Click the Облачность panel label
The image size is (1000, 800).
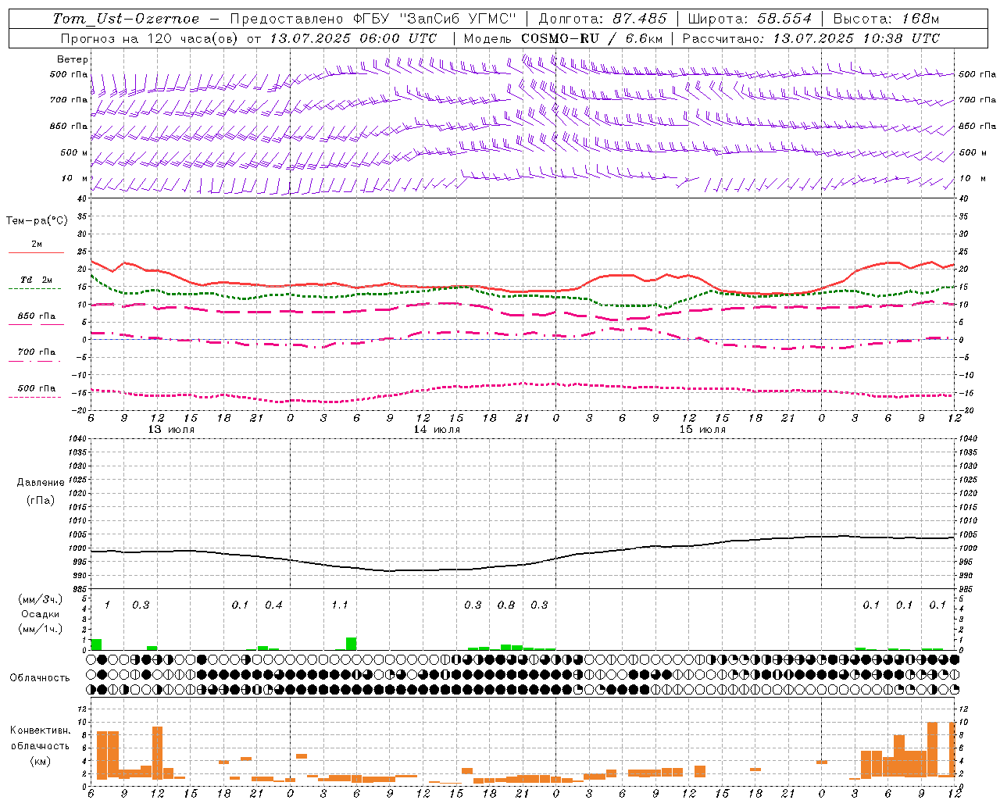[40, 678]
